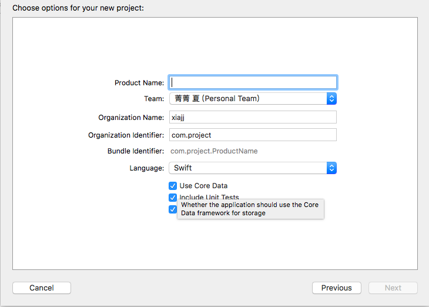Click the Core Data framework tooltip
429x307 pixels.
tap(250, 209)
